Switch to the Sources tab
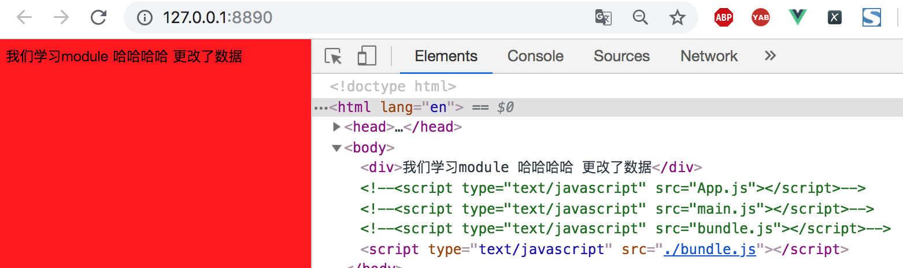Viewport: 903px width, 268px height. pos(621,56)
